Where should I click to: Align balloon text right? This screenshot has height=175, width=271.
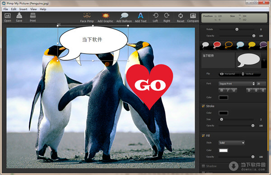(263, 90)
